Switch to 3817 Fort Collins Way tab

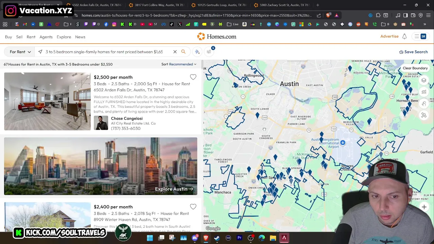157,5
